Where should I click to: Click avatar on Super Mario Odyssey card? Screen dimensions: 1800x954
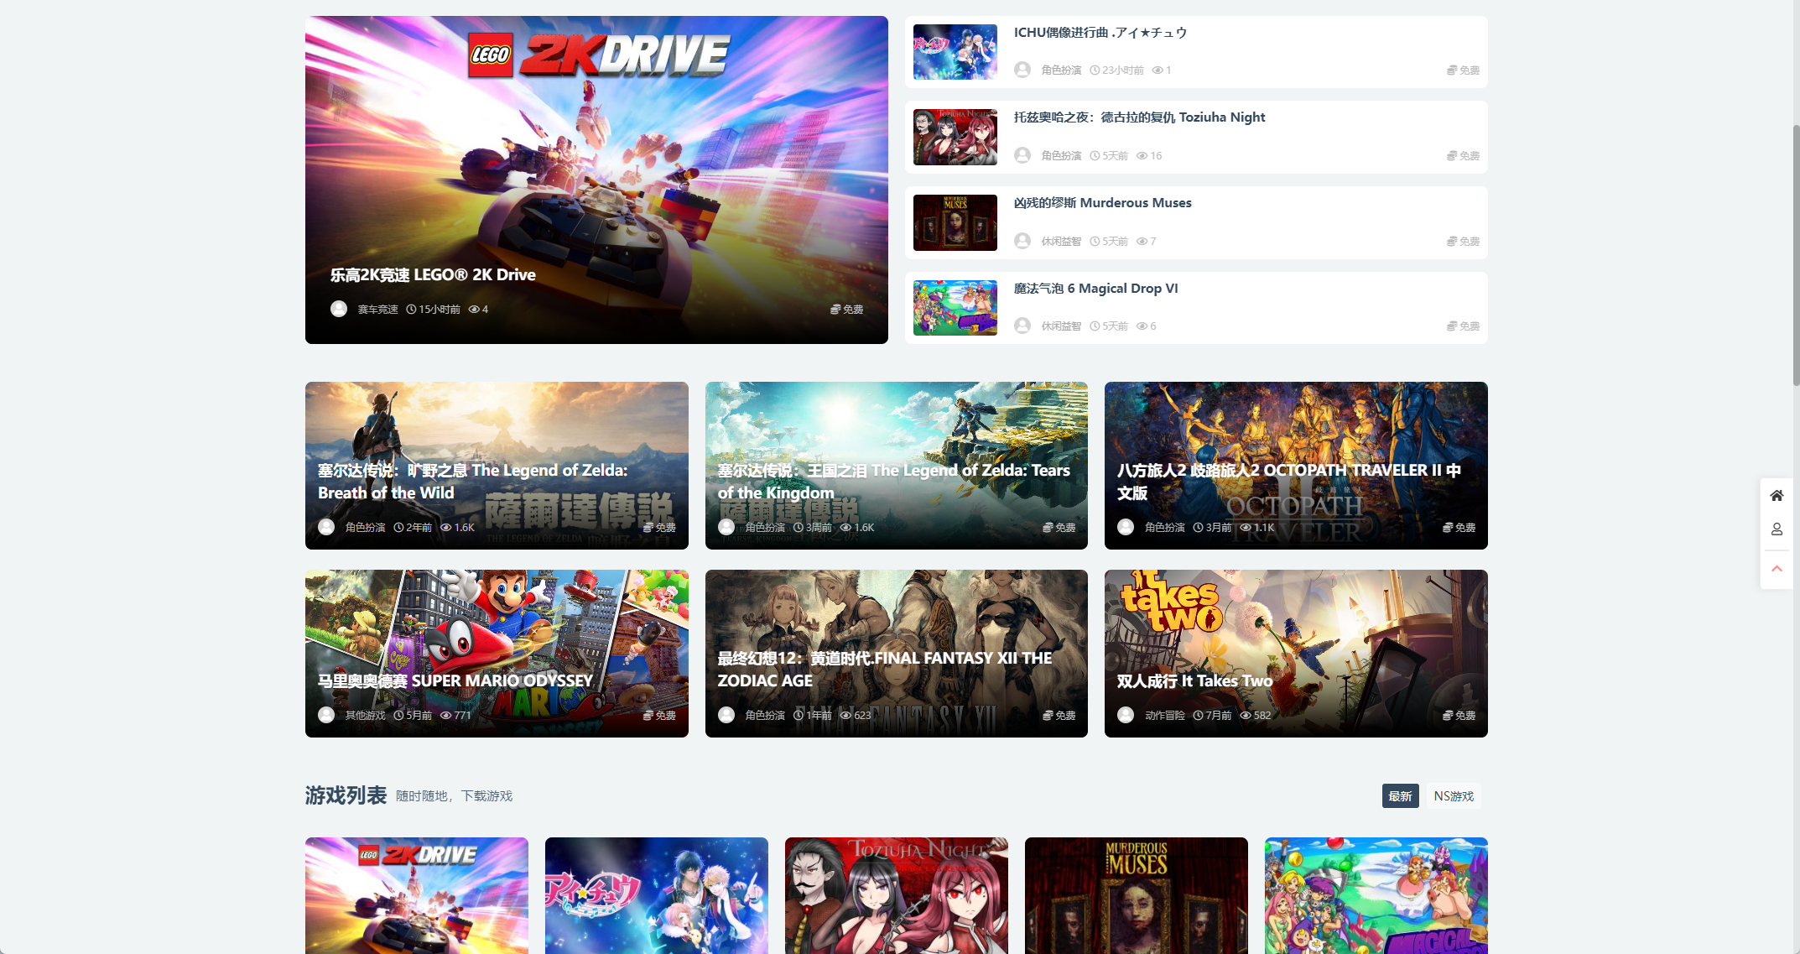326,715
